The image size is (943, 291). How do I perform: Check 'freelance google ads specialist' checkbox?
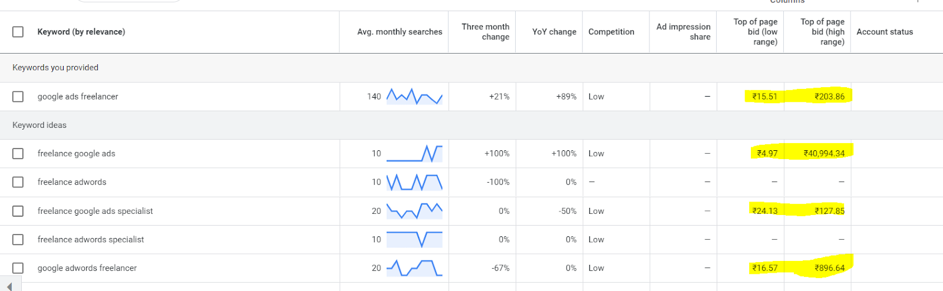point(18,211)
